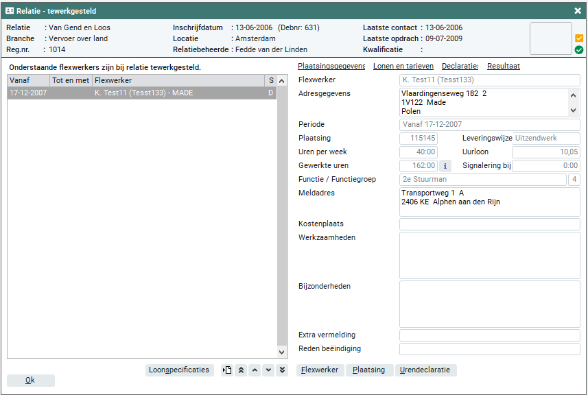This screenshot has height=395, width=588.
Task: Click the new document icon next to Loonspecificaties
Action: pos(227,370)
